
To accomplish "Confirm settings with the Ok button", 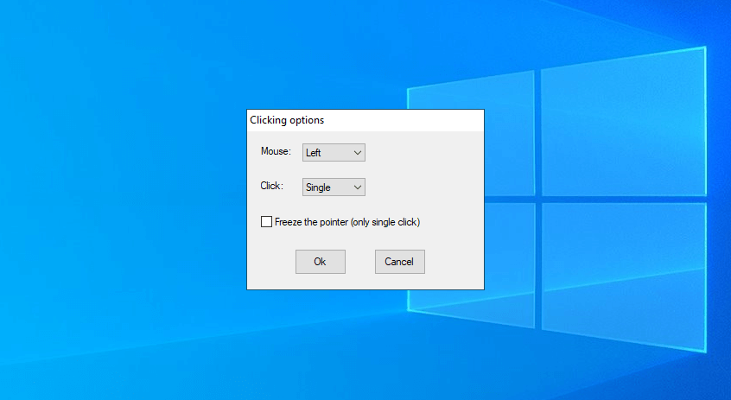I will pos(321,262).
